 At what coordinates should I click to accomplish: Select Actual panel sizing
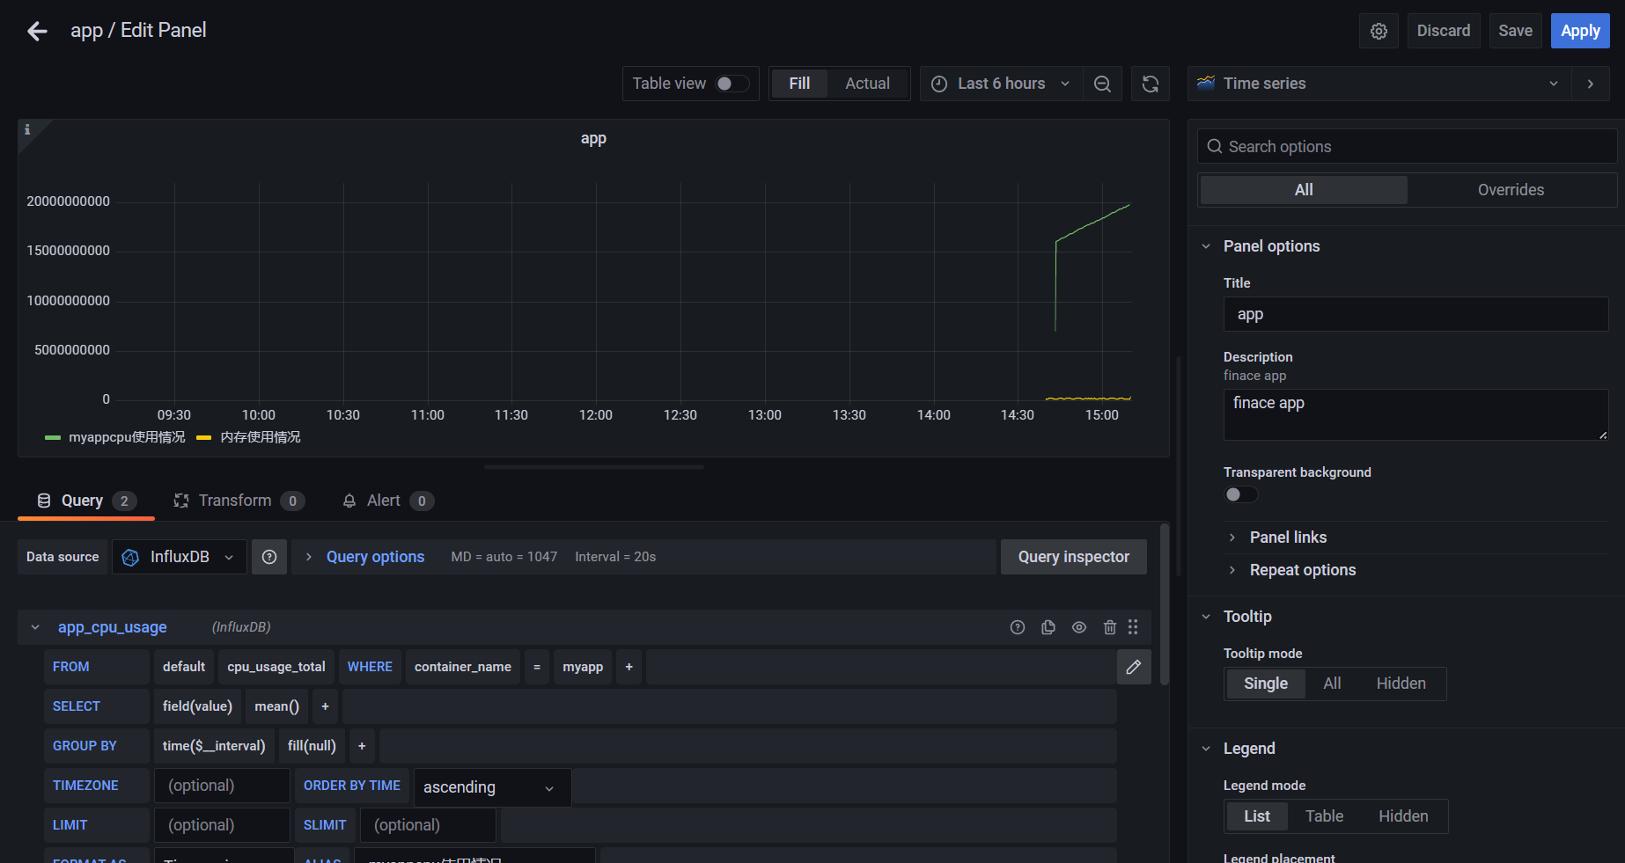[x=868, y=84]
